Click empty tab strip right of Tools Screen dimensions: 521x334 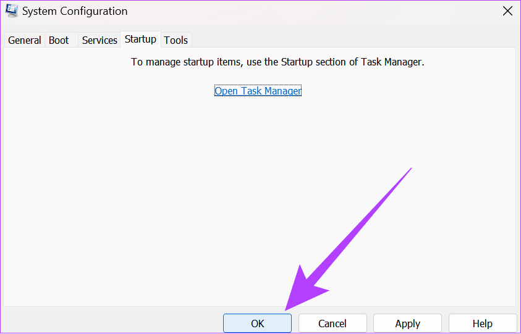point(352,40)
